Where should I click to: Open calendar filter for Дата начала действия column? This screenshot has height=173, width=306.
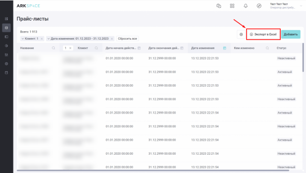click(x=139, y=48)
